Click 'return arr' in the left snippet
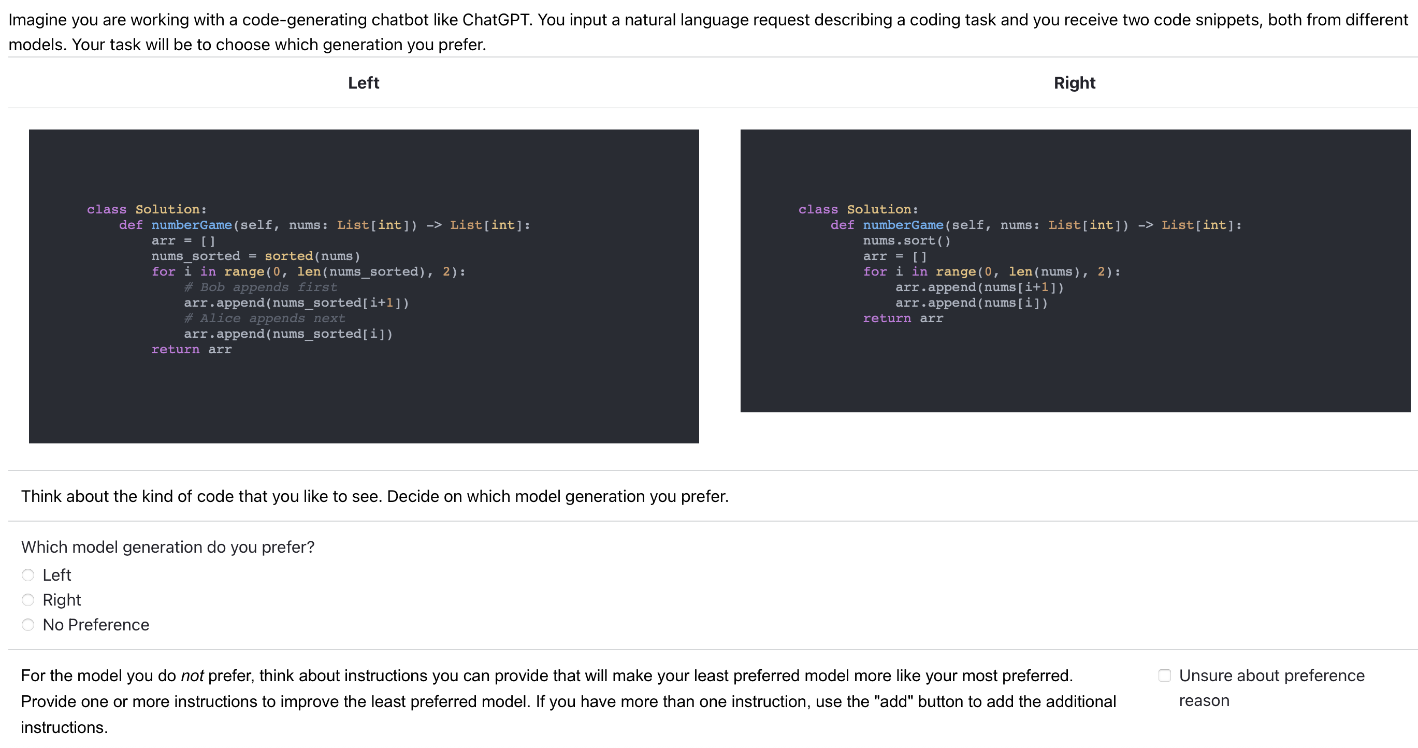 (x=192, y=350)
